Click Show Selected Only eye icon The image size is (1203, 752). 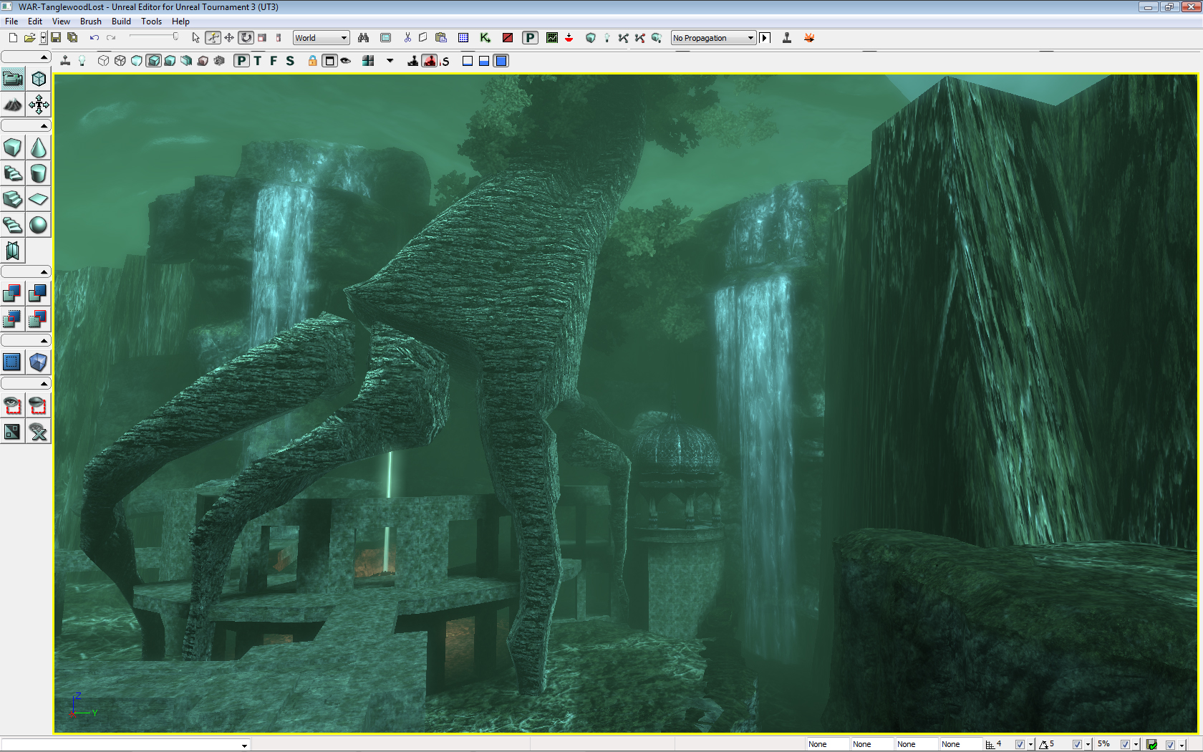(13, 406)
